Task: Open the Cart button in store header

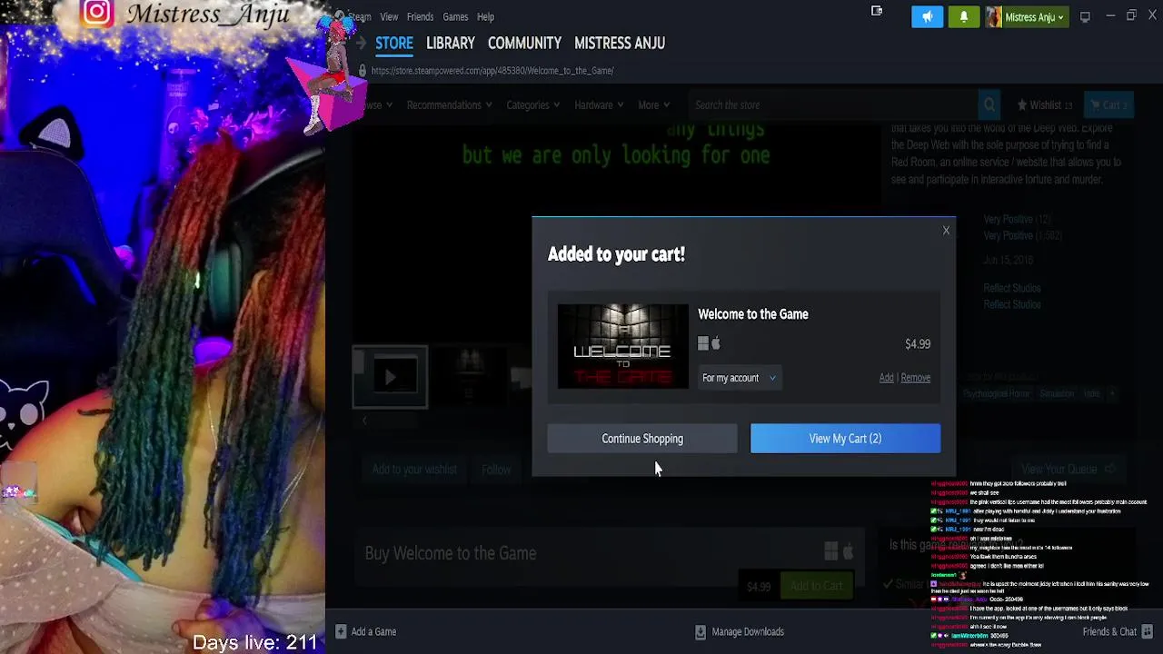Action: (1108, 105)
